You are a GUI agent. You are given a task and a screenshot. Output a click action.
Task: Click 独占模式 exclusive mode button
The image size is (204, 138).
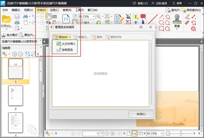(9, 35)
